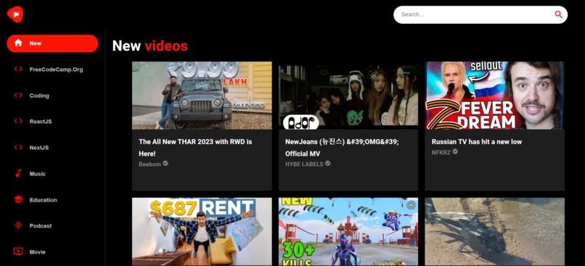Select the Movie category
The height and width of the screenshot is (266, 585).
click(x=52, y=252)
